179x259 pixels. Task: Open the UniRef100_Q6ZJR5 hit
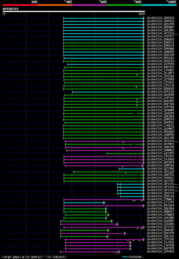click(161, 138)
